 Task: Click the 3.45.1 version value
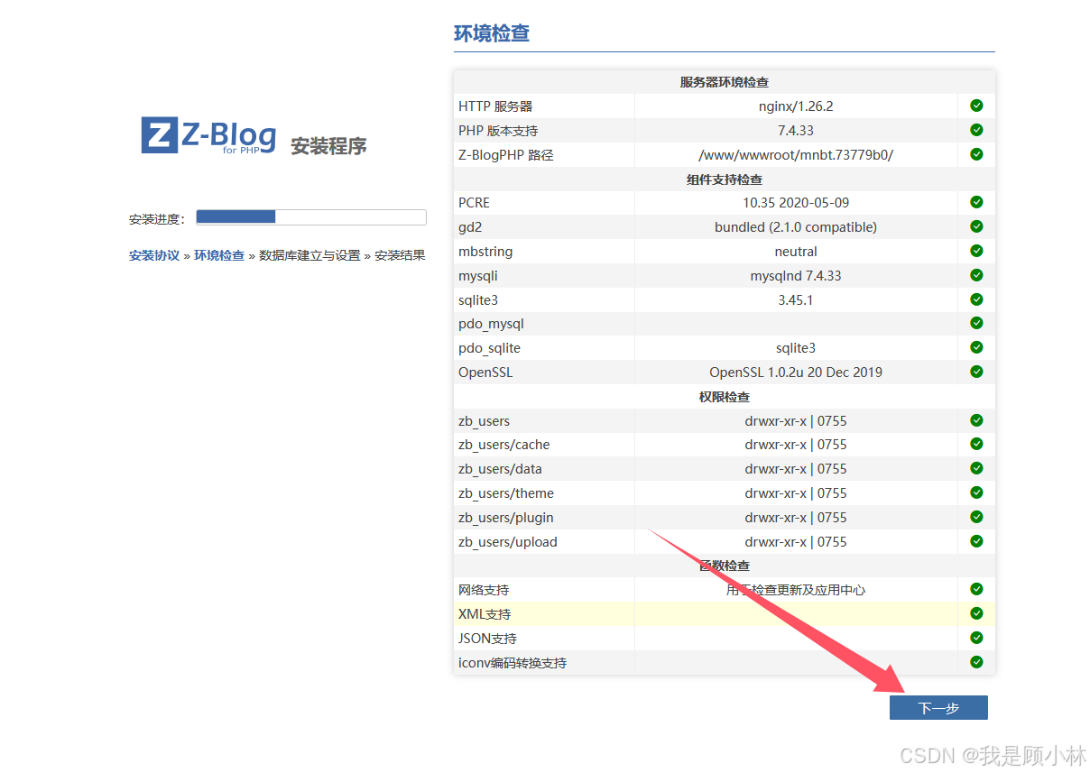(x=796, y=299)
